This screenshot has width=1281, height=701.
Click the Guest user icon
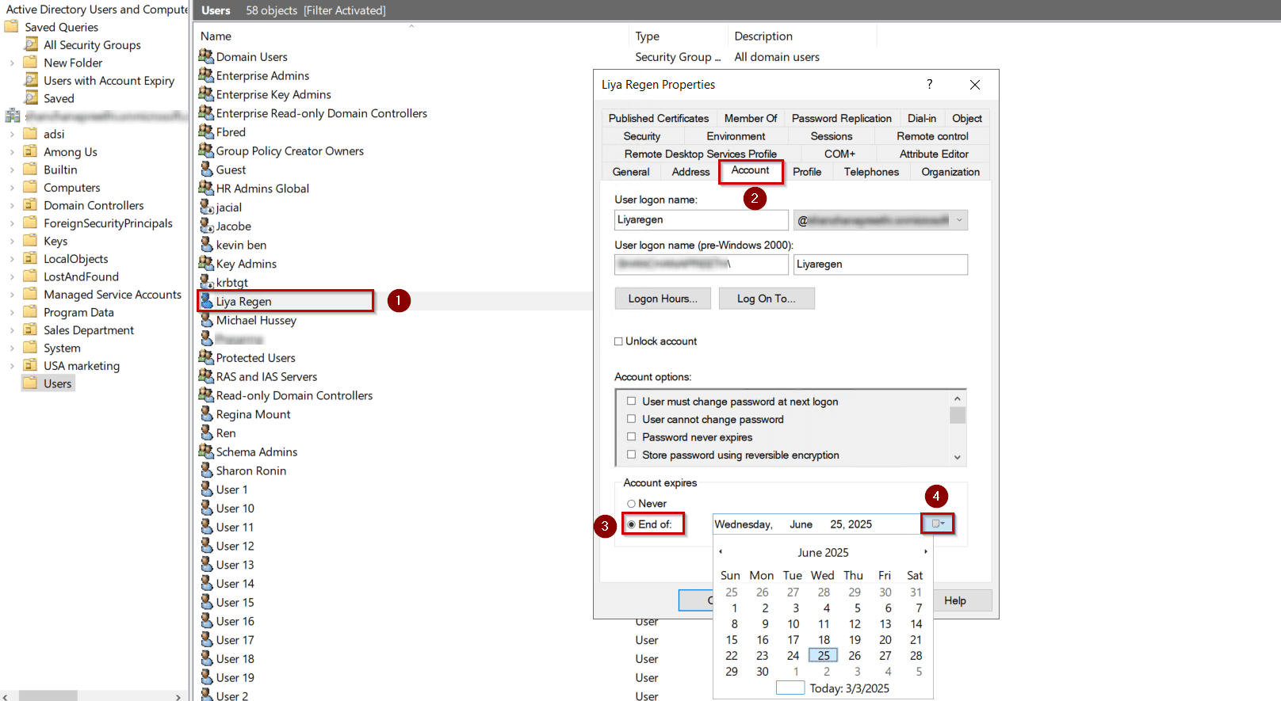coord(206,170)
